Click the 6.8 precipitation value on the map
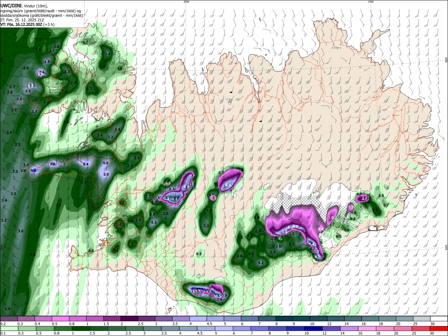Viewport: 448px width, 336px height. 106,163
